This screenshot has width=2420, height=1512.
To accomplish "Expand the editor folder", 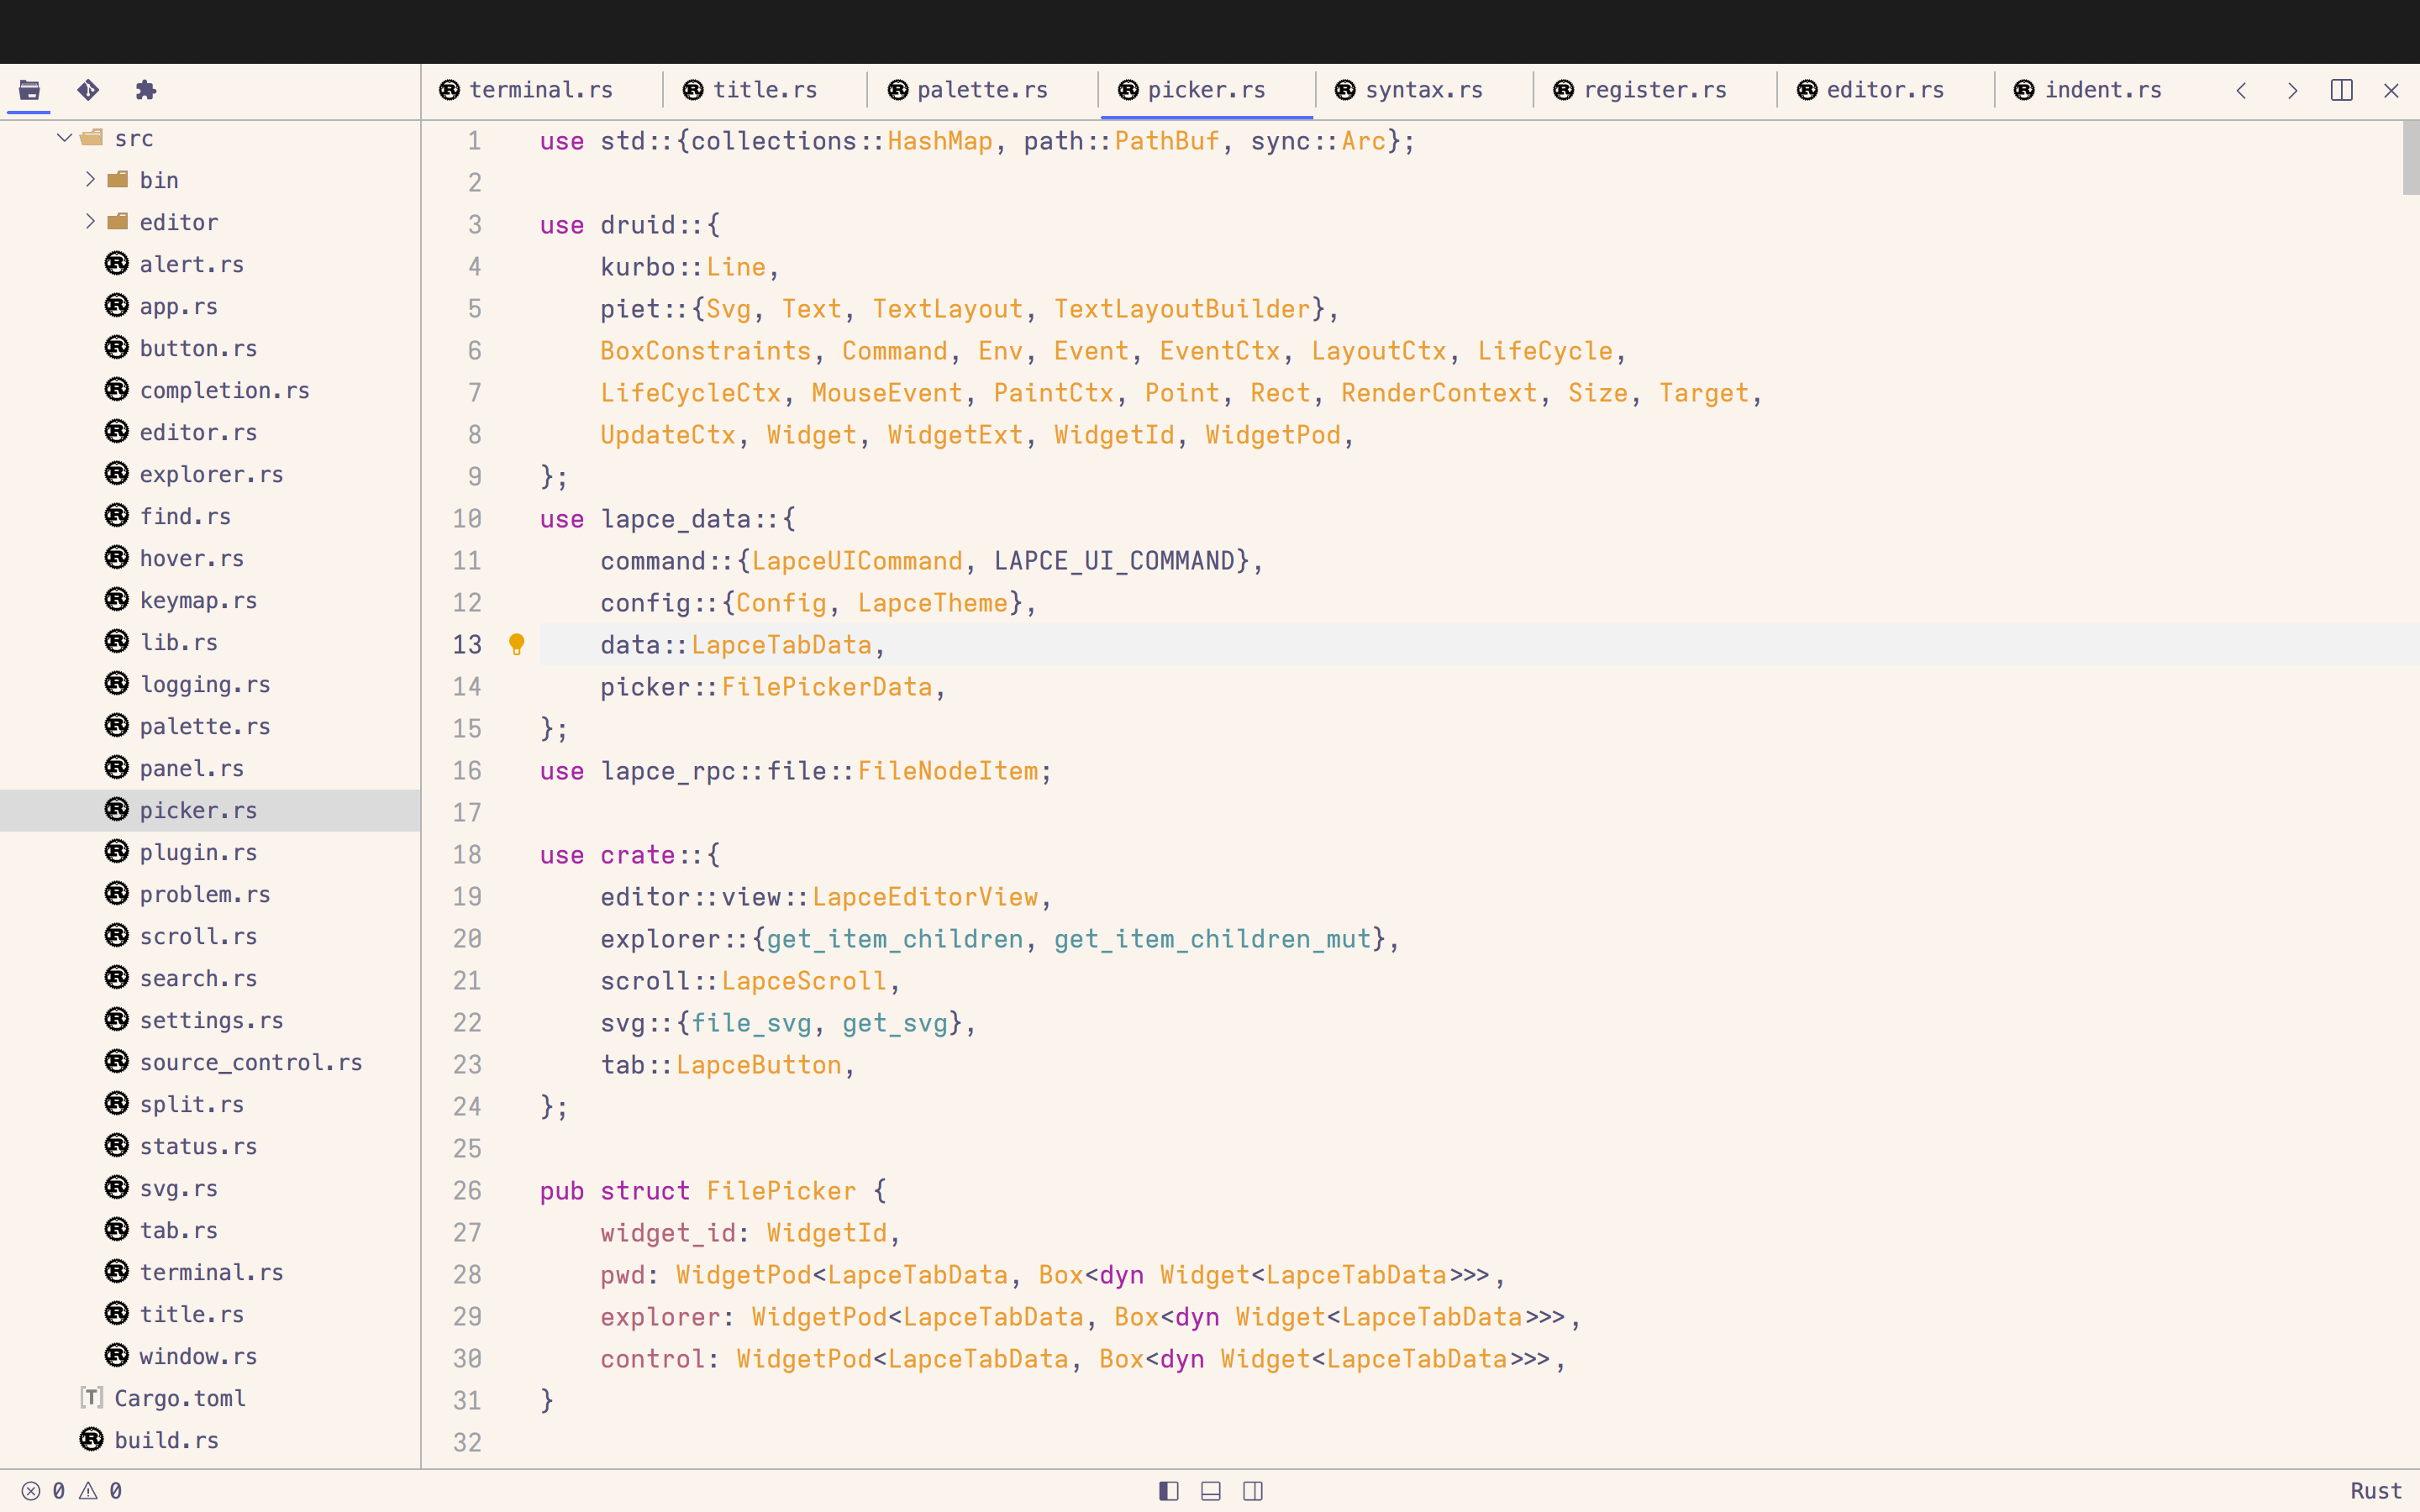I will (x=90, y=222).
